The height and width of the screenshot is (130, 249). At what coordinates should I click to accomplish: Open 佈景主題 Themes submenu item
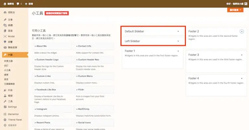click(8, 61)
